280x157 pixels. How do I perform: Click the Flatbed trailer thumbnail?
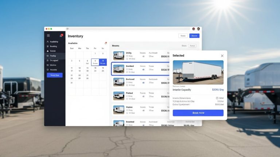(x=118, y=96)
